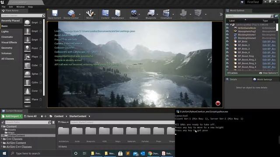Open the Cinematics toolbar icon
Viewport: 280px width, 157px height.
[x=166, y=14]
